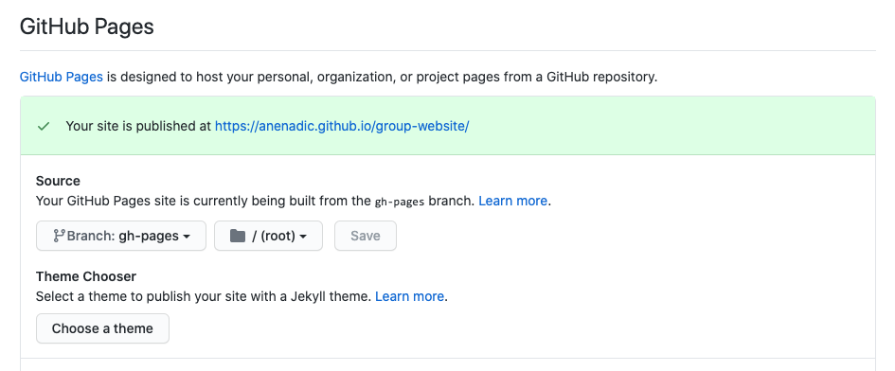Click the Theme Chooser section heading
This screenshot has height=371, width=895.
[x=86, y=276]
